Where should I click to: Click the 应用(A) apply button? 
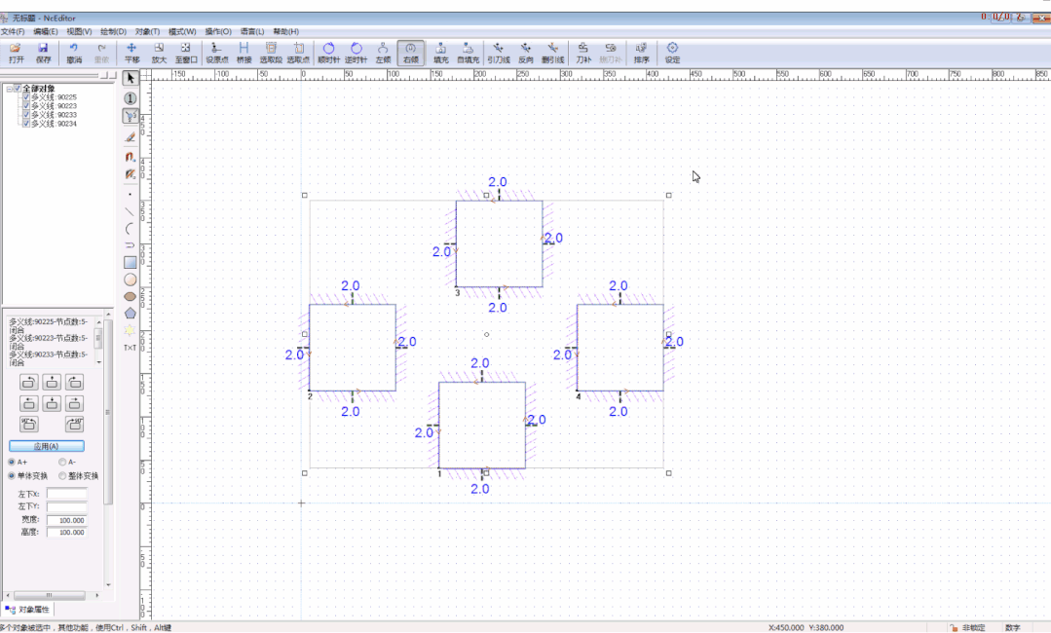coord(46,446)
